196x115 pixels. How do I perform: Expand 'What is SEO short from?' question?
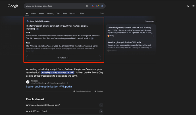click(65, 111)
